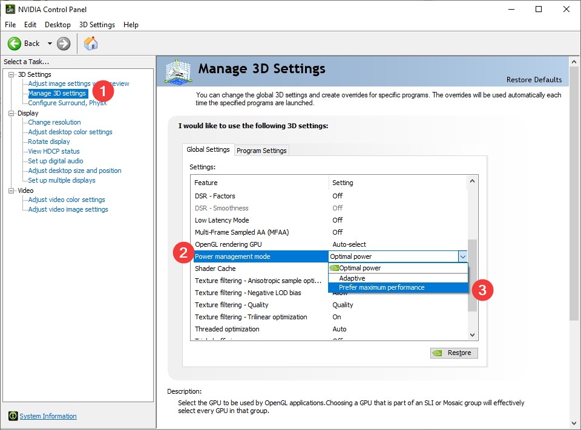Select Manage 3D settings in the task tree

[57, 93]
